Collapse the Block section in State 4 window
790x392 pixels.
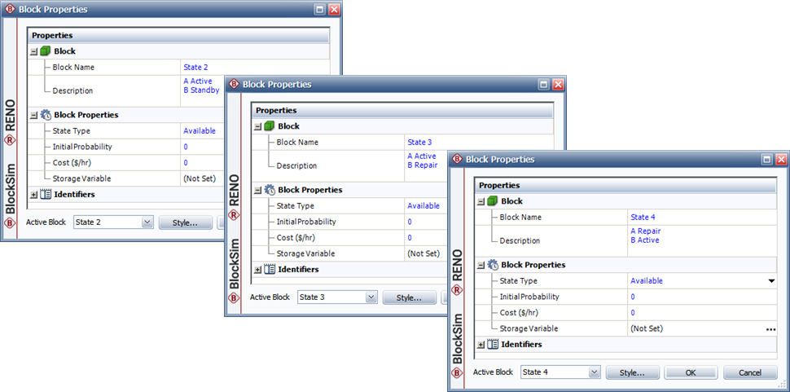point(481,201)
